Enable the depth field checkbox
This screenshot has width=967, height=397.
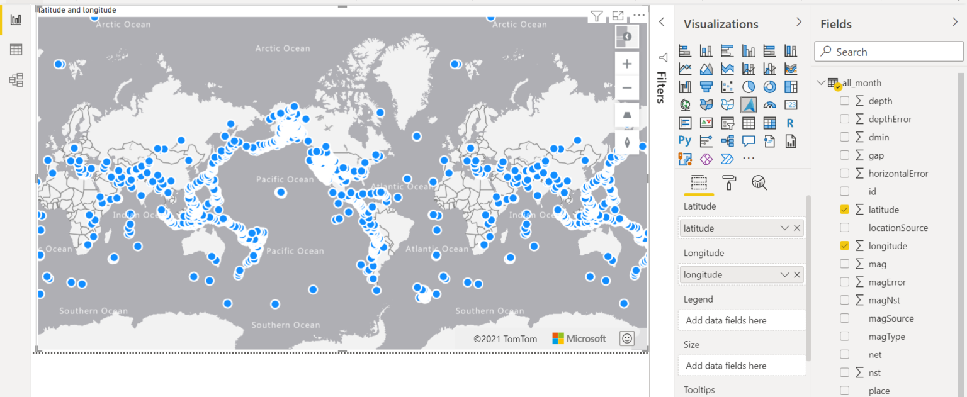coord(844,100)
